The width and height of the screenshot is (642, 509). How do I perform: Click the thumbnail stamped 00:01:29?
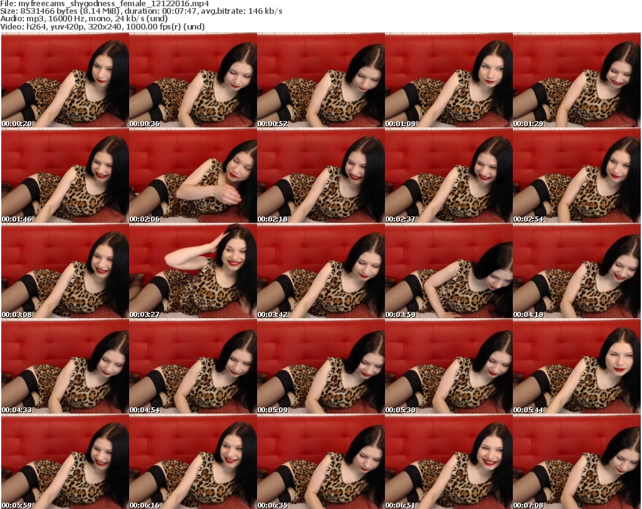[x=577, y=80]
